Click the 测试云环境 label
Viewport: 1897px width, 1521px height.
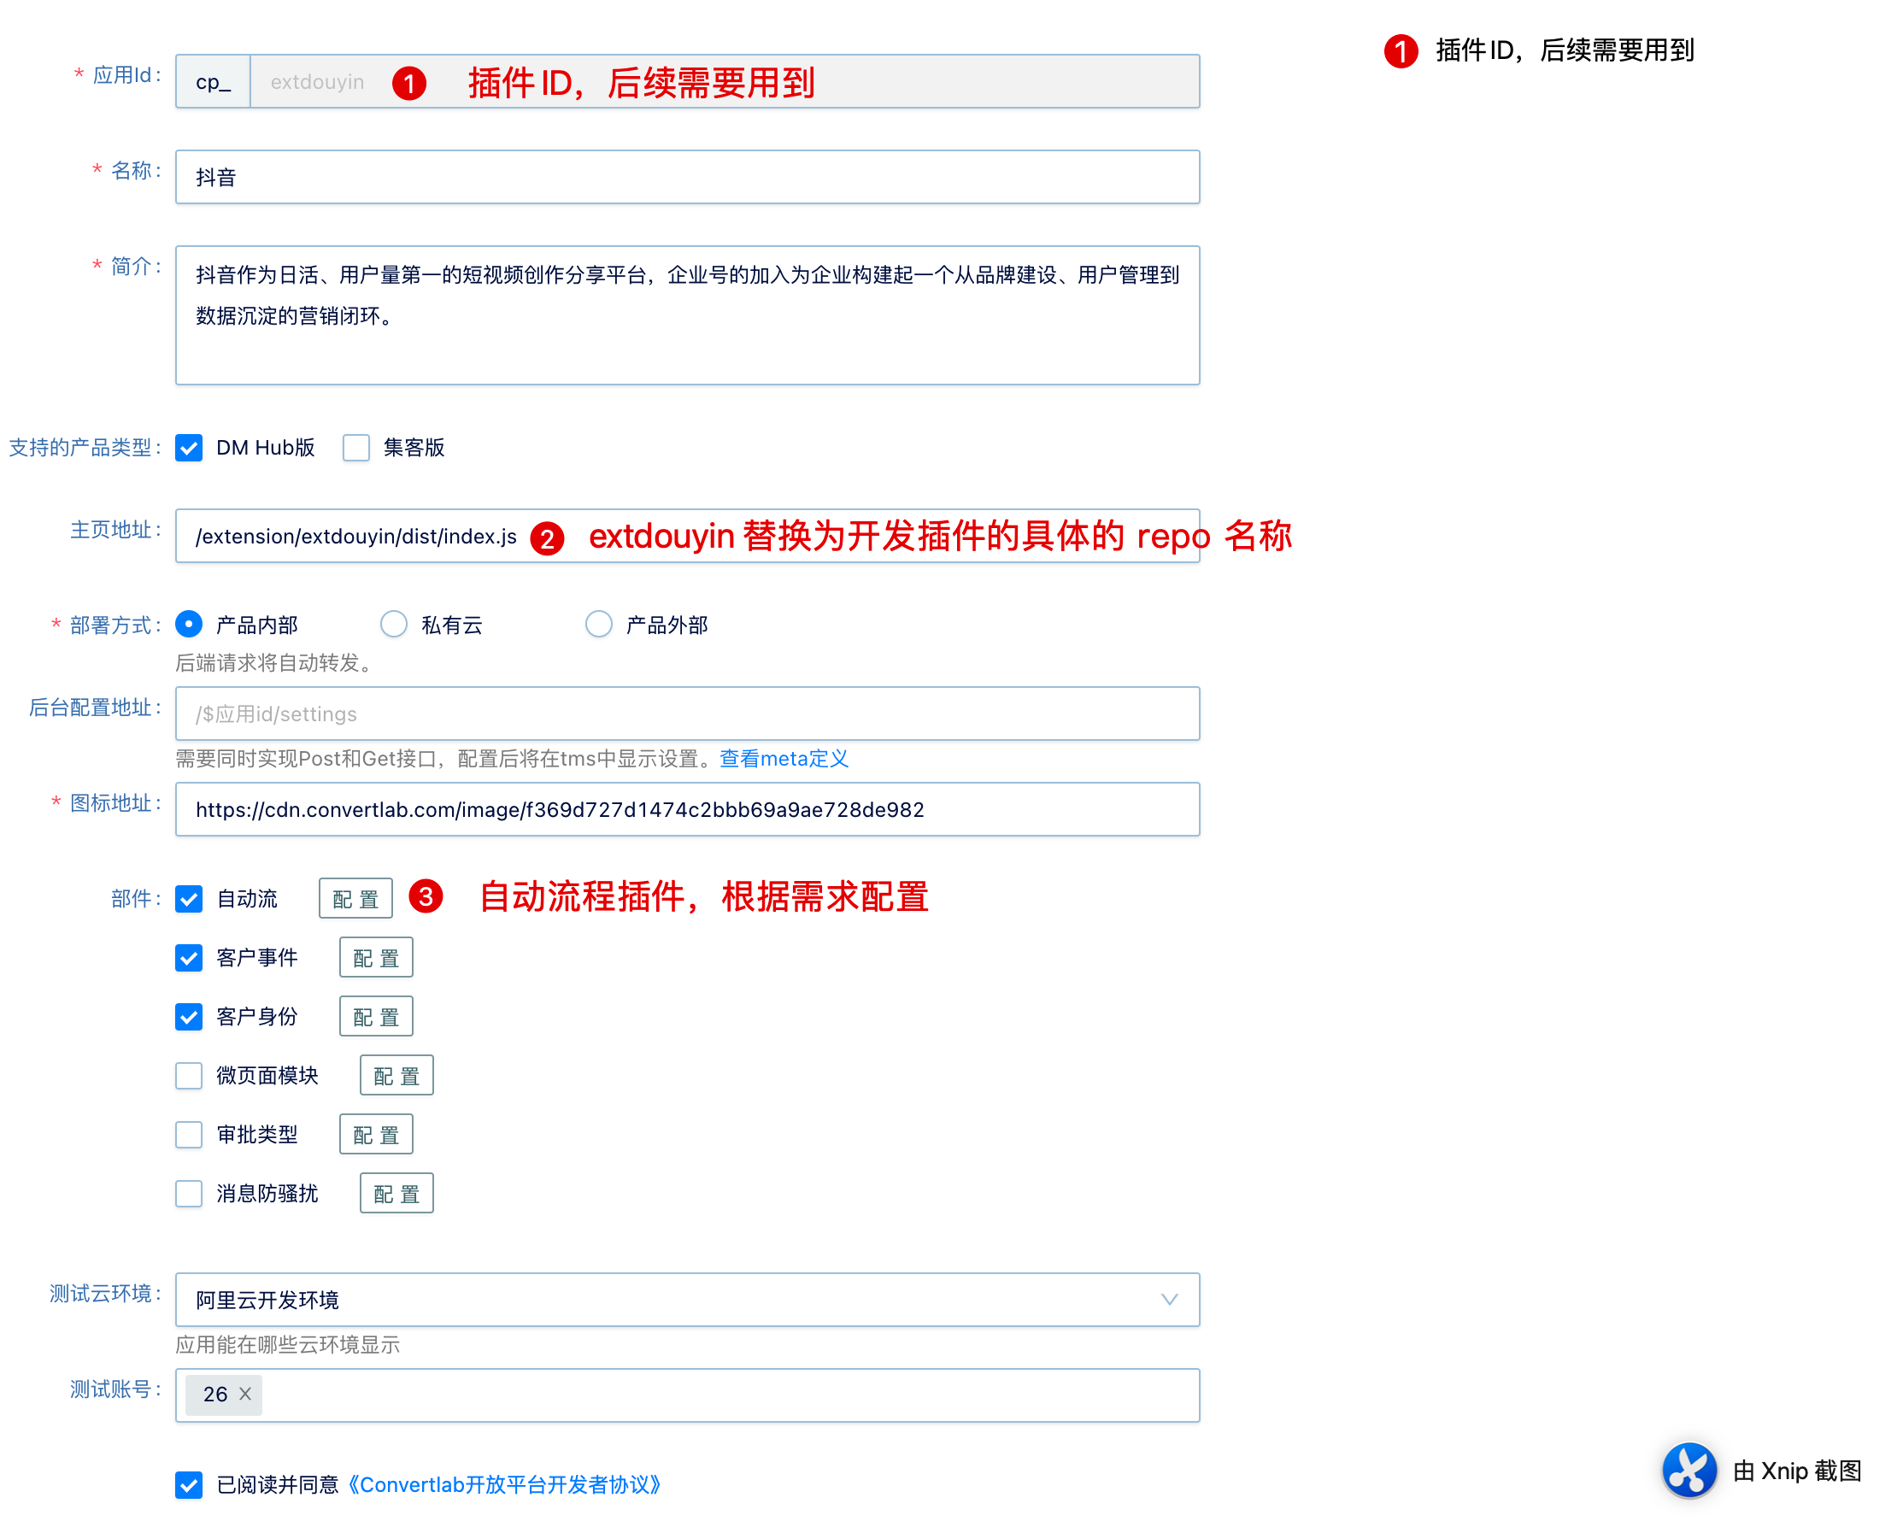tap(106, 1293)
